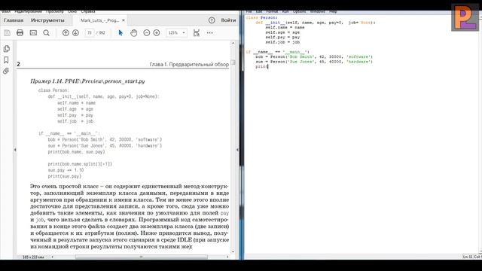The height and width of the screenshot is (271, 482).
Task: Click the '165 x 233 мм' page size status
Action: (33, 257)
